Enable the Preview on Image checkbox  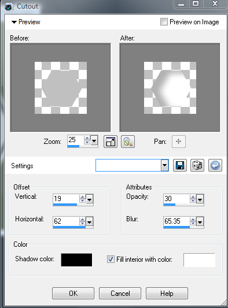pyautogui.click(x=164, y=21)
